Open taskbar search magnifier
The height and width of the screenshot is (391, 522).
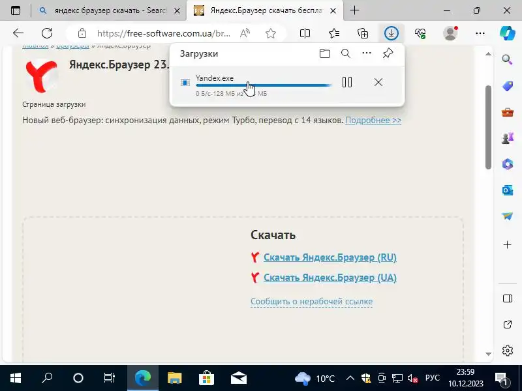tap(47, 378)
